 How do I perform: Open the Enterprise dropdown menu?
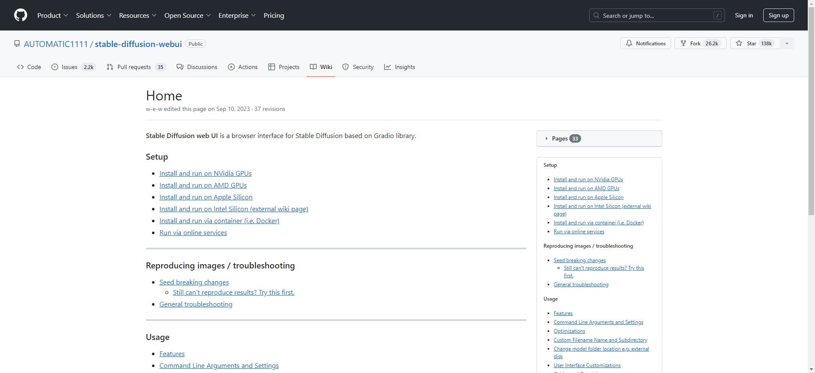click(x=237, y=15)
